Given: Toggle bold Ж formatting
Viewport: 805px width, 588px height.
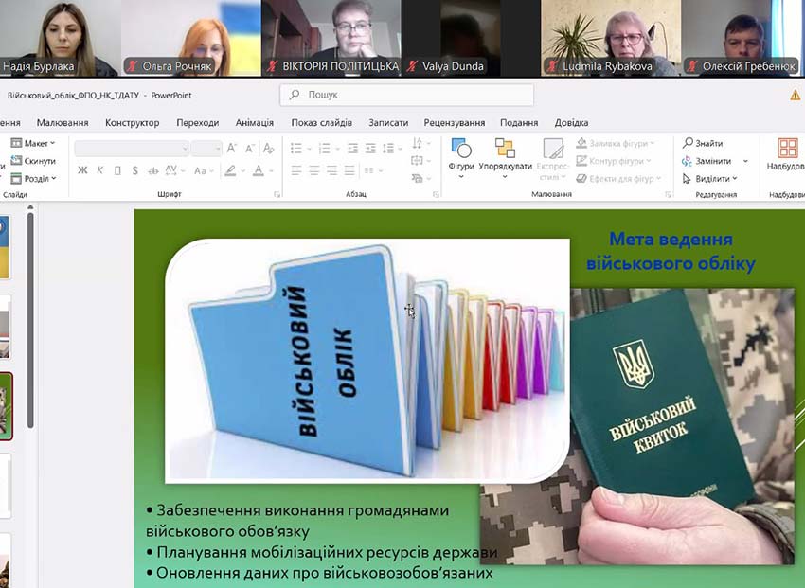Looking at the screenshot, I should coord(82,171).
